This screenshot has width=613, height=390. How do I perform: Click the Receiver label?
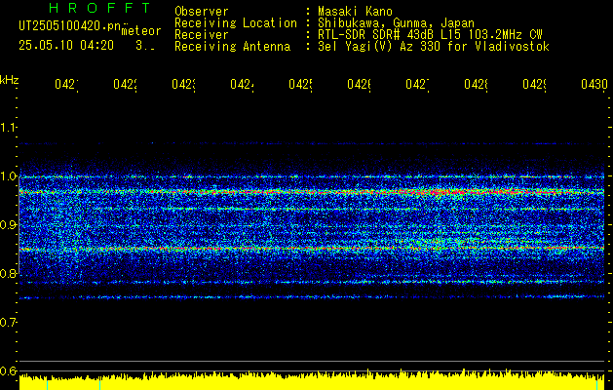(x=202, y=35)
